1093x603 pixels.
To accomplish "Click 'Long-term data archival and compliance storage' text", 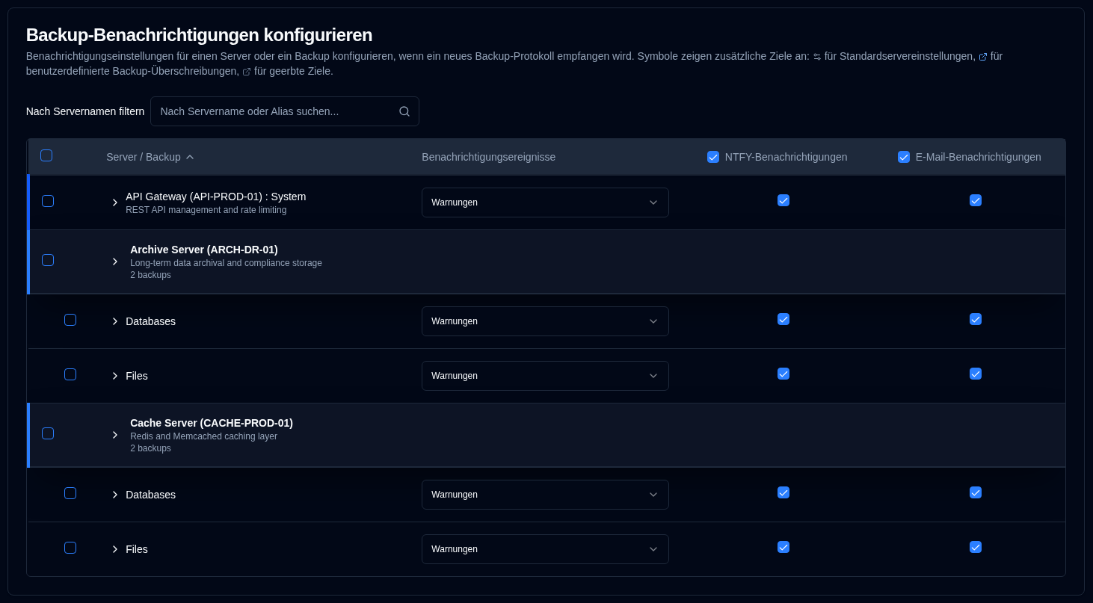I will tap(226, 263).
